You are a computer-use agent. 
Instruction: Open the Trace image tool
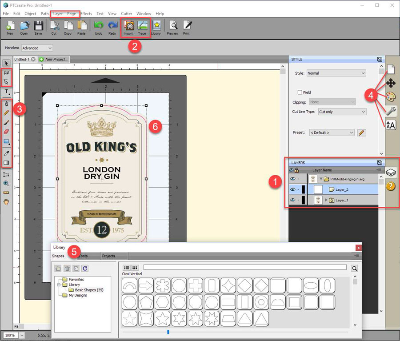(142, 28)
